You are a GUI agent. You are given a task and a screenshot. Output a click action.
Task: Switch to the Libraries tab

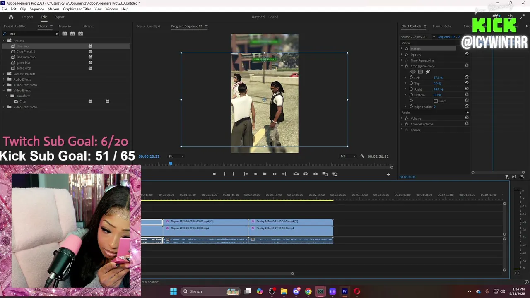click(88, 26)
